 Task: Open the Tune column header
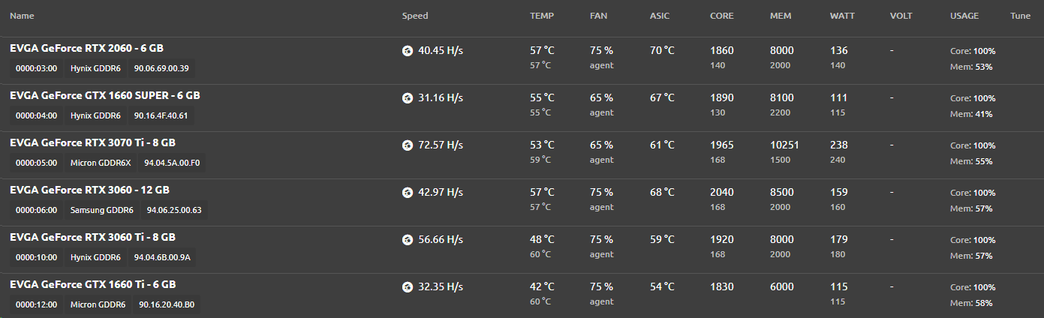[x=1021, y=16]
